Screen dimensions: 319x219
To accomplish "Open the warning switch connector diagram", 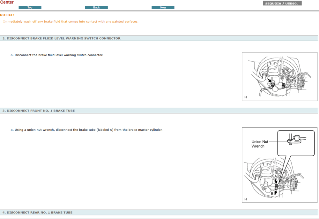I will tap(279, 76).
